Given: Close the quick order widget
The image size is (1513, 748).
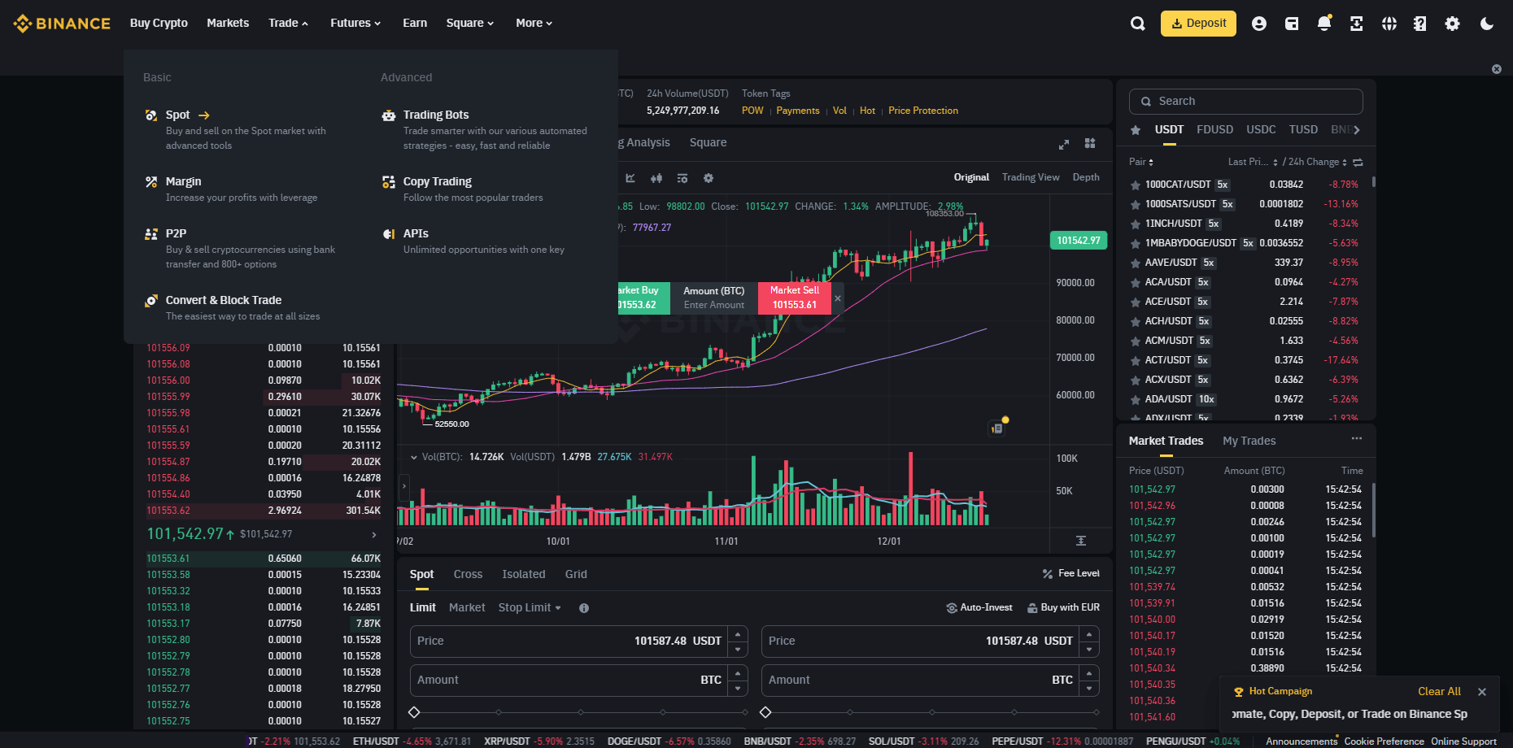Looking at the screenshot, I should coord(838,298).
